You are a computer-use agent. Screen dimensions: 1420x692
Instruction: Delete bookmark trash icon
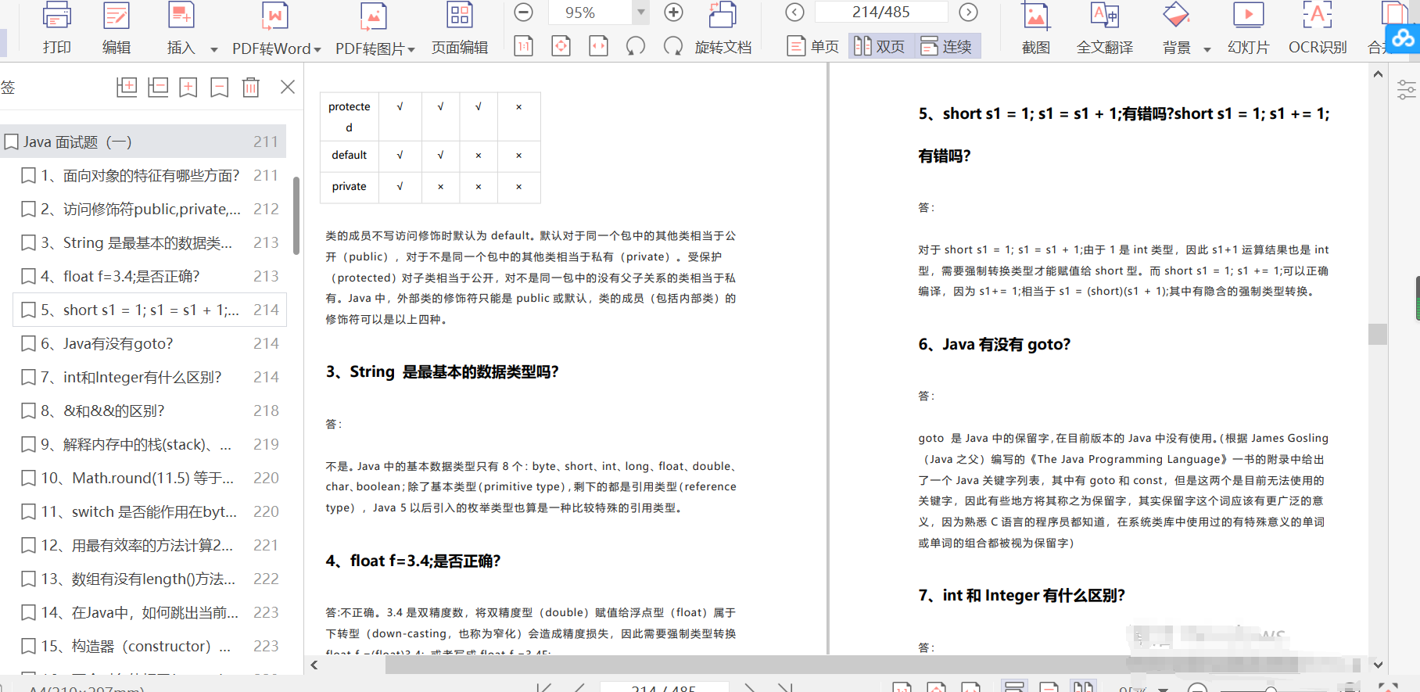[251, 87]
